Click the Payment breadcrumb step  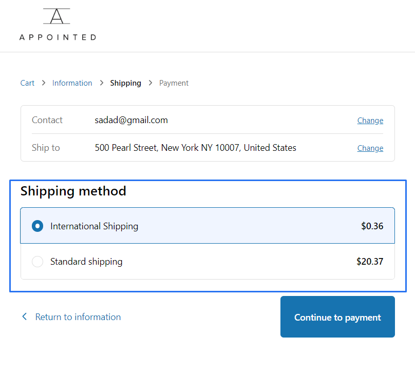174,83
